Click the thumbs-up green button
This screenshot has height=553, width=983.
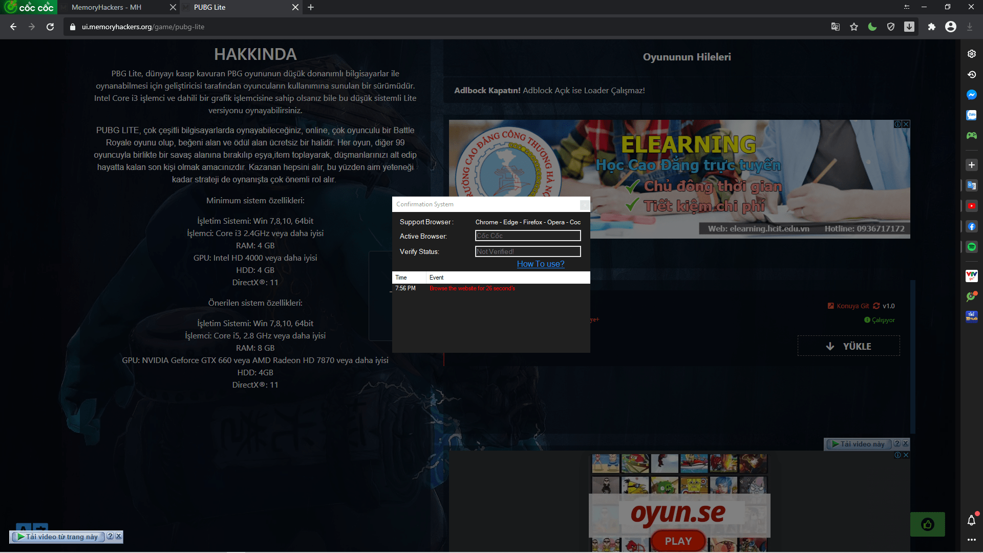pos(928,524)
